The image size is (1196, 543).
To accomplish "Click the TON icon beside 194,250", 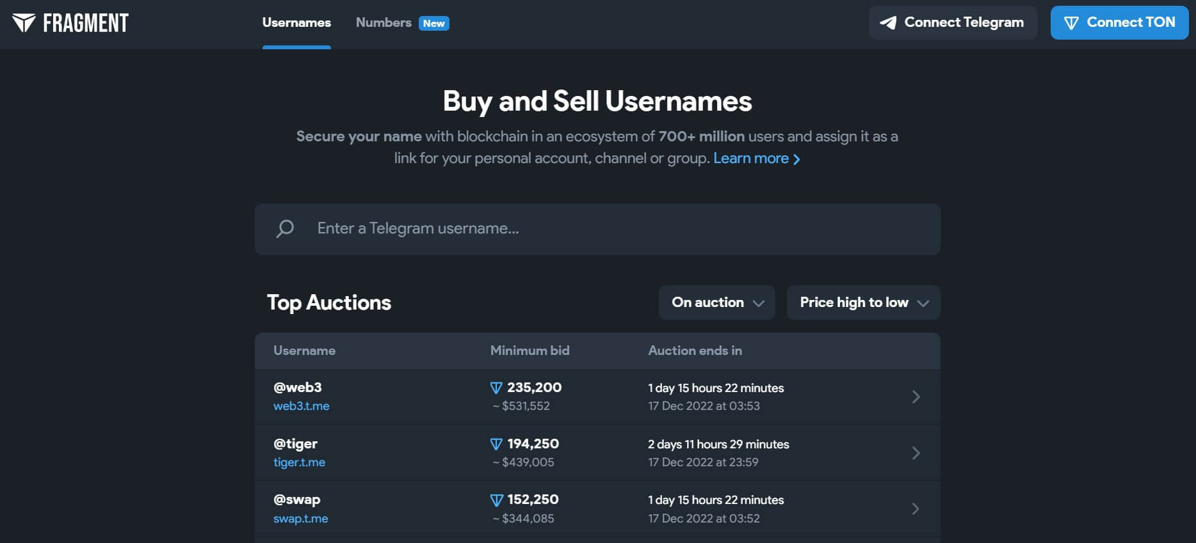I will 496,444.
